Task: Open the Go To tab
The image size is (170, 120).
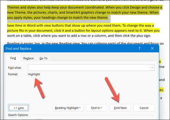Action: click(43, 58)
